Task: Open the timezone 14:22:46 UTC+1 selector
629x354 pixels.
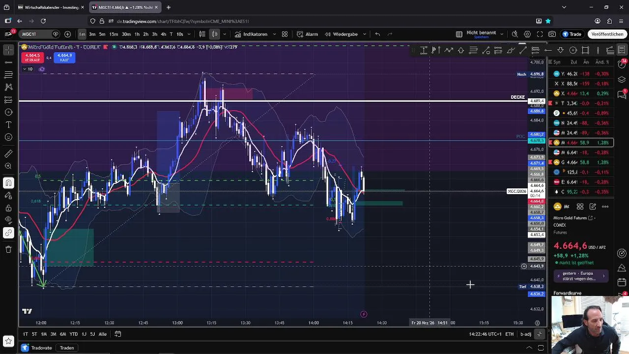Action: click(x=485, y=334)
